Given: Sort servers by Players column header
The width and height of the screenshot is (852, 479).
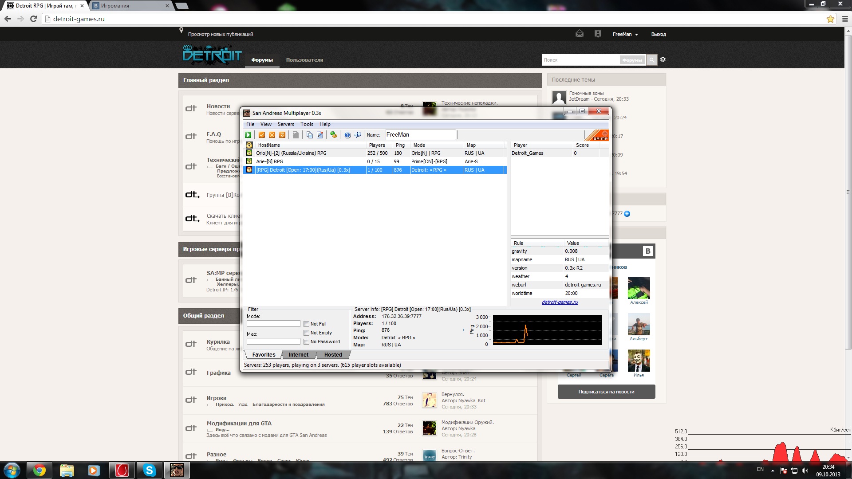Looking at the screenshot, I should pos(379,145).
